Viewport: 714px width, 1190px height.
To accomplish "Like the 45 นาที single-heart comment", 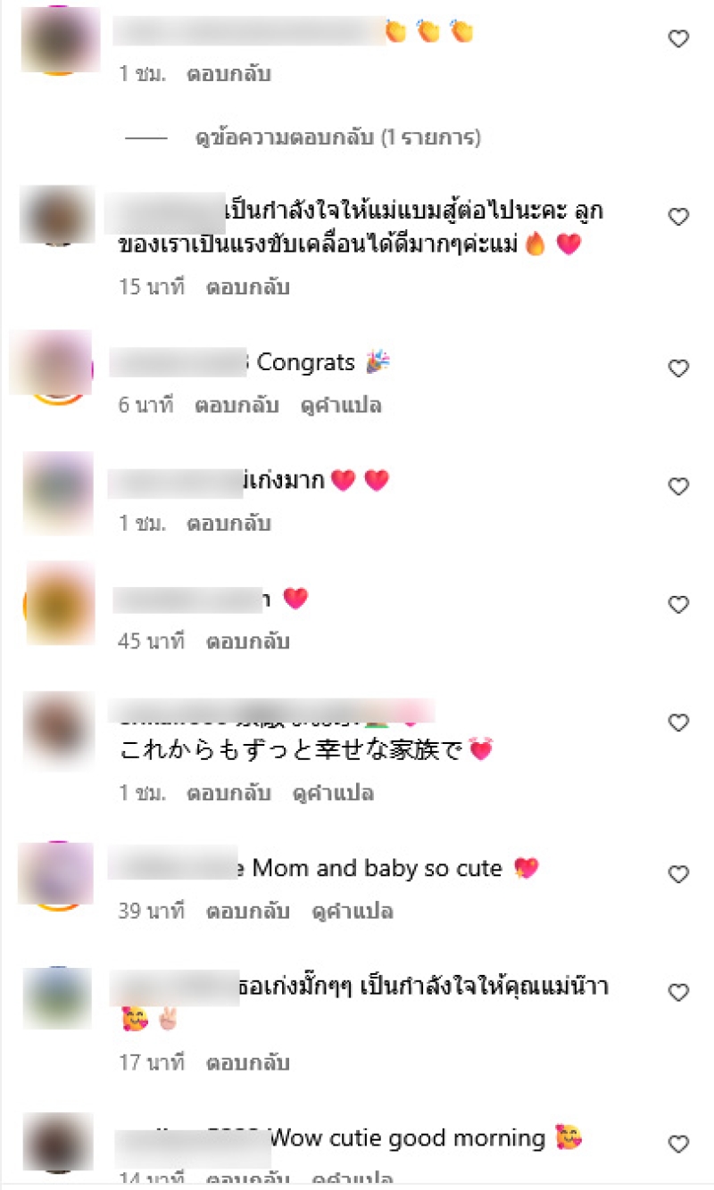I will tap(679, 605).
